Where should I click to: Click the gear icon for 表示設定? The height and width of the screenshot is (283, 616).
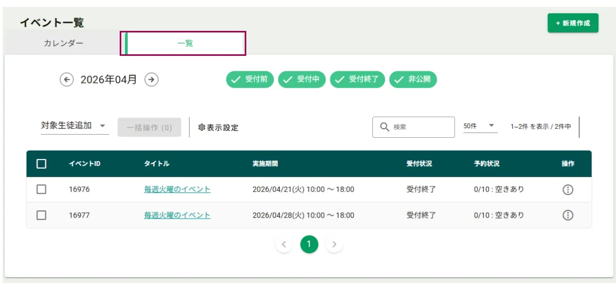pyautogui.click(x=202, y=128)
